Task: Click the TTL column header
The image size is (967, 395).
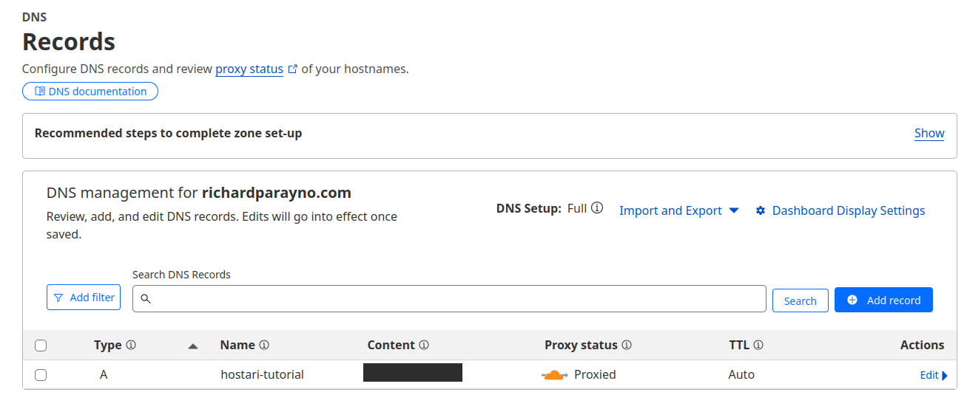Action: [x=739, y=345]
